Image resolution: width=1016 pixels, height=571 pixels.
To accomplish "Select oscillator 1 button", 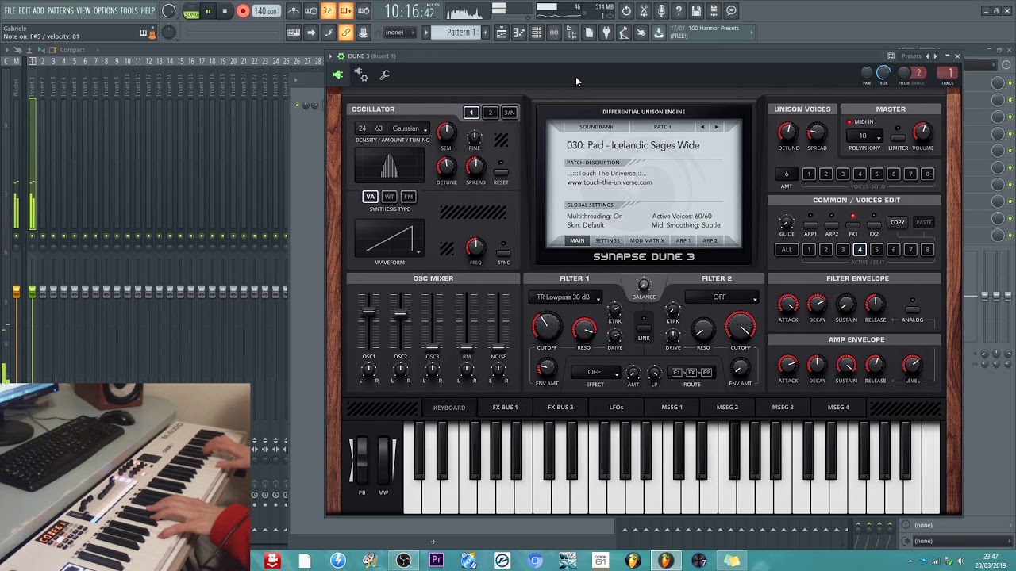I will click(x=471, y=113).
